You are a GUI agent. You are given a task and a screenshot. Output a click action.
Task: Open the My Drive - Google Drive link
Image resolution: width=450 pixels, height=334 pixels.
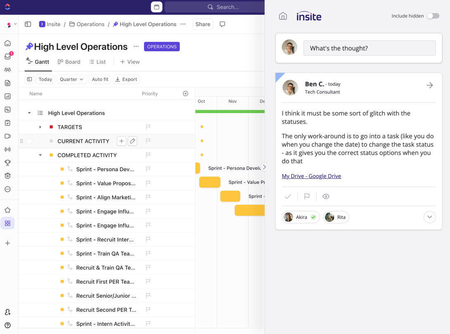click(x=311, y=175)
